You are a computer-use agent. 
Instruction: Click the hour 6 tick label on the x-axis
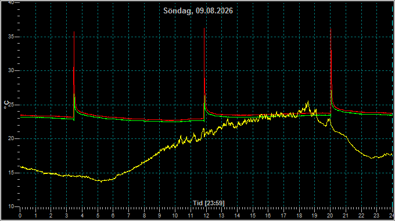tap(113, 216)
